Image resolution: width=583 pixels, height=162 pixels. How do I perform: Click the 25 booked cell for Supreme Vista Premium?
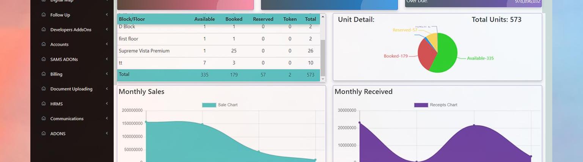pos(234,51)
